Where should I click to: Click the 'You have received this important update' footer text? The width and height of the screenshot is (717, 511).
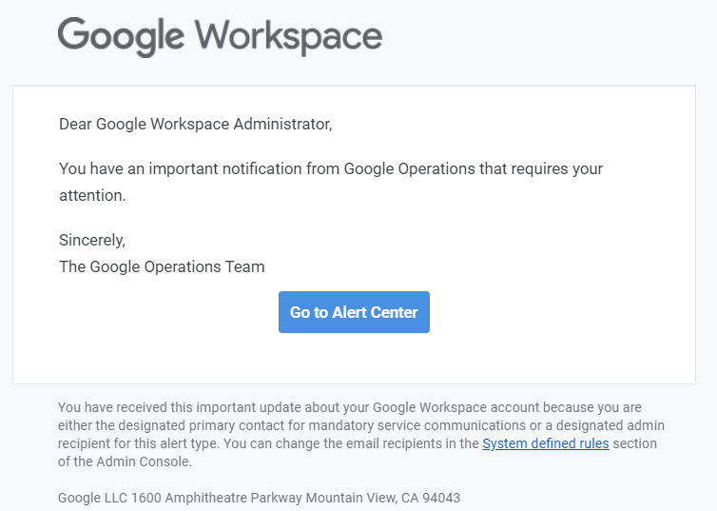pyautogui.click(x=360, y=434)
